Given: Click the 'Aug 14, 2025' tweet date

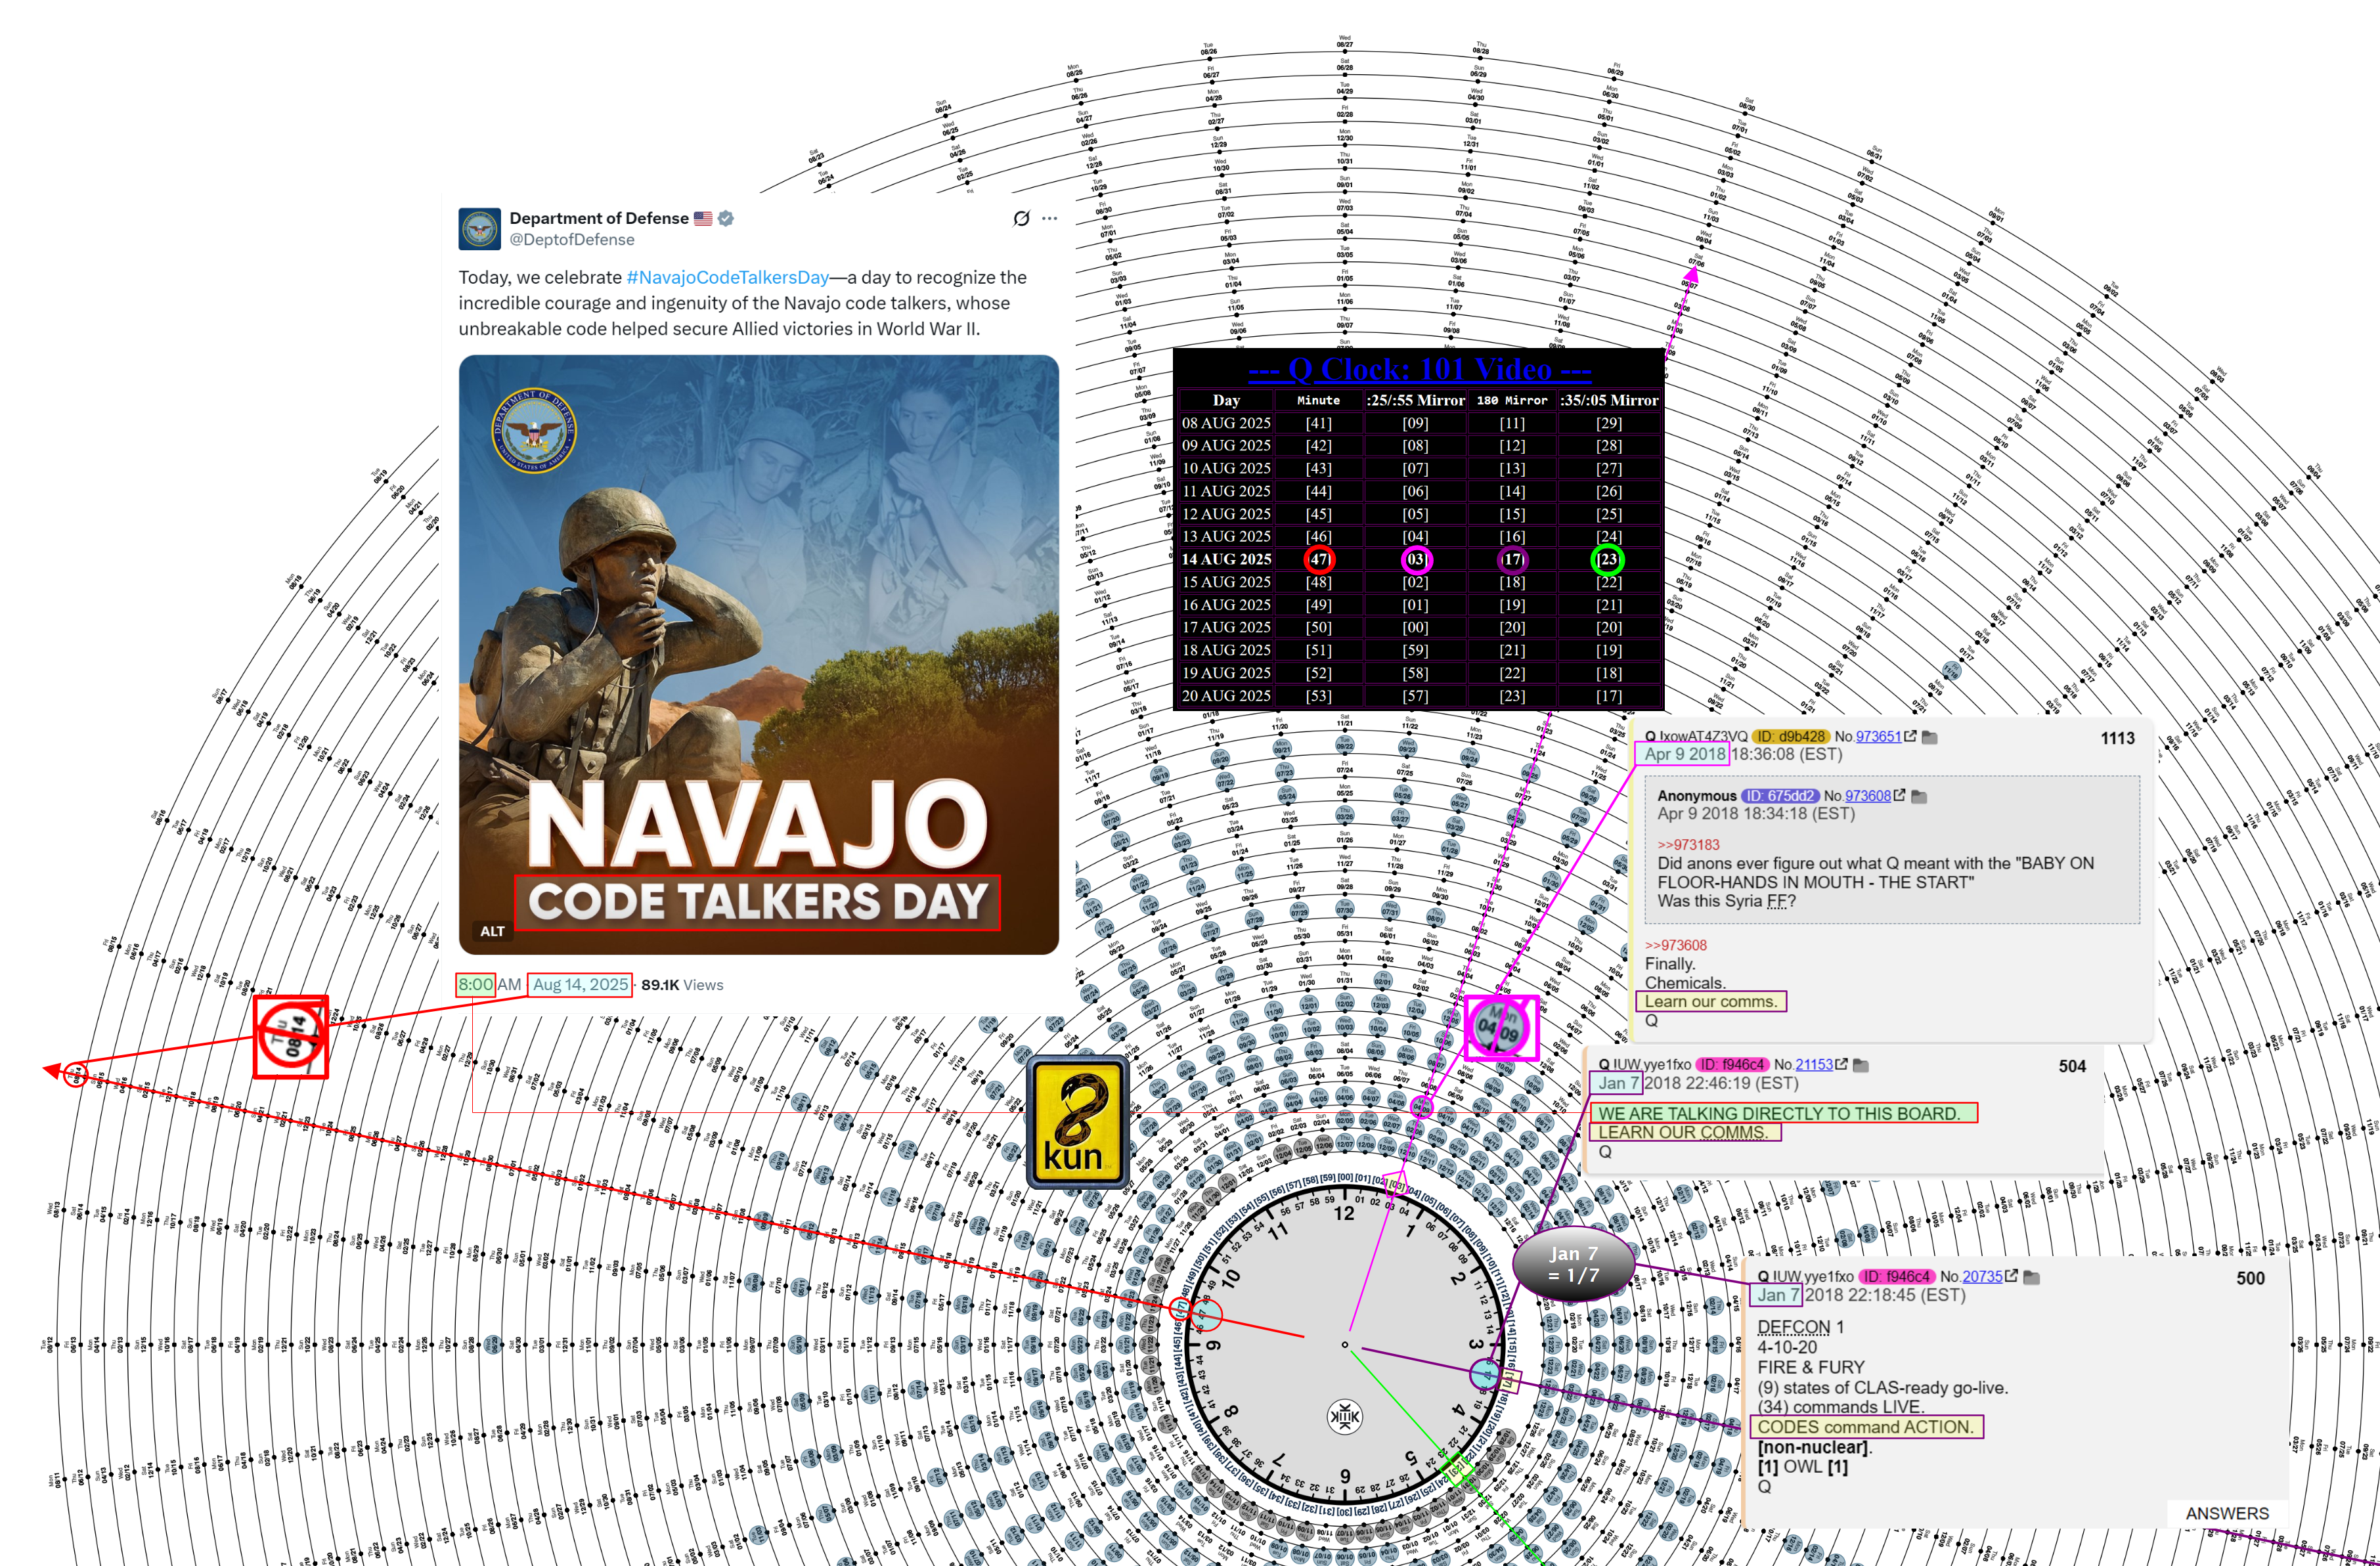Looking at the screenshot, I should [581, 984].
